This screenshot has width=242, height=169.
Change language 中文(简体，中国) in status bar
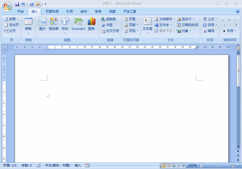click(57, 166)
